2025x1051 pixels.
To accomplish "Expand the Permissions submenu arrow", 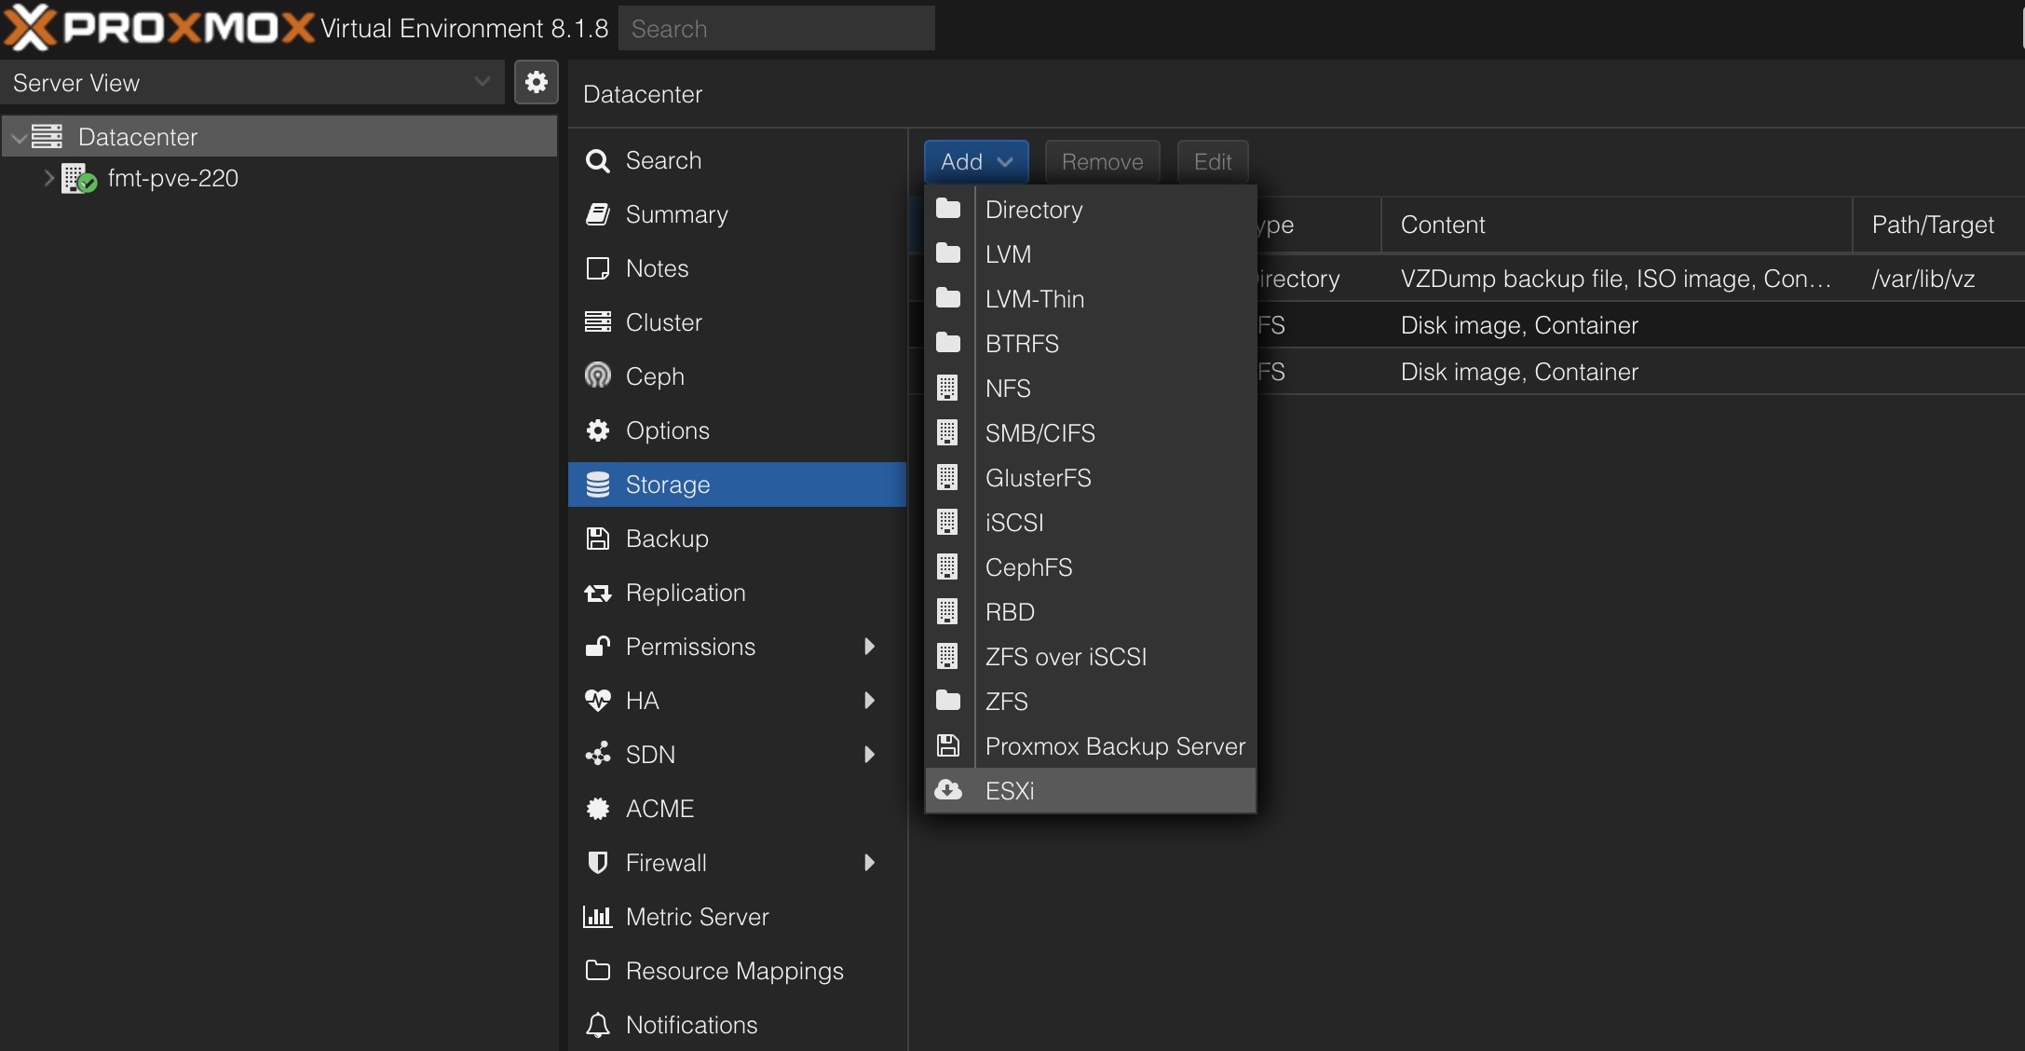I will (x=868, y=646).
